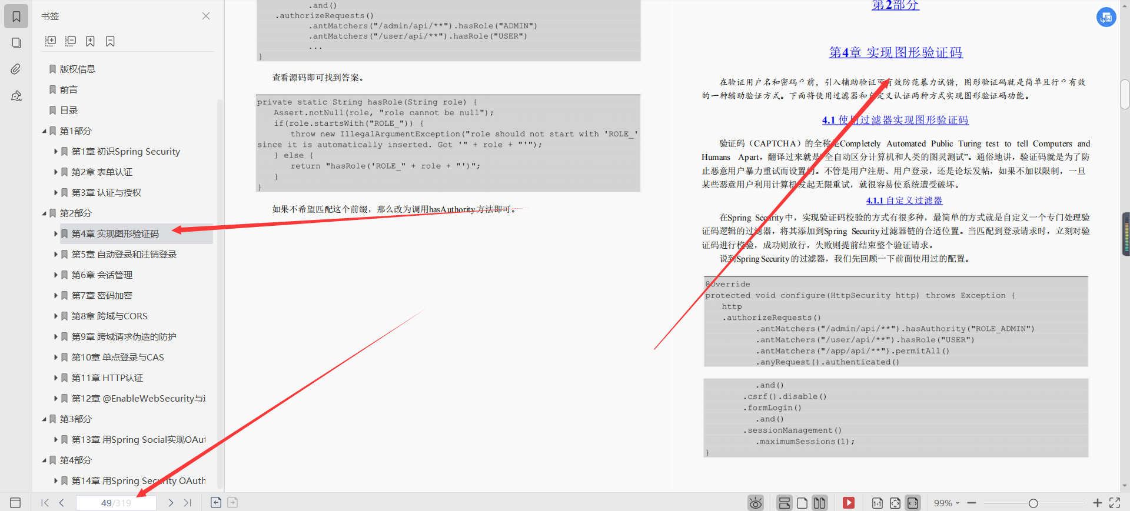Delete the selected bookmark
This screenshot has height=511, width=1130.
click(x=110, y=41)
